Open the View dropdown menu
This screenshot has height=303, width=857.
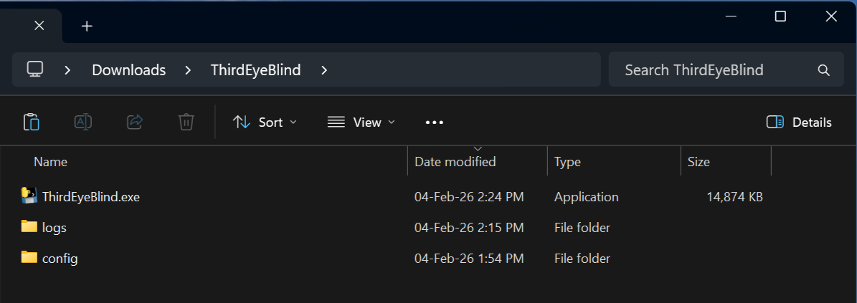point(361,122)
